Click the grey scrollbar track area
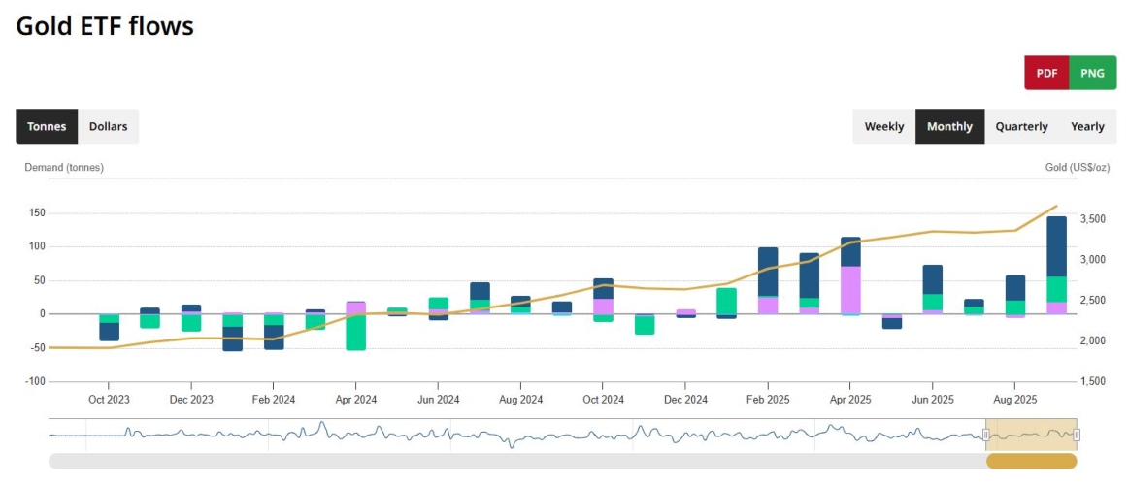Image resolution: width=1128 pixels, height=485 pixels. [485, 461]
